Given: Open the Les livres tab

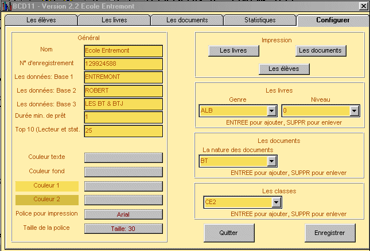Looking at the screenshot, I should (x=114, y=20).
